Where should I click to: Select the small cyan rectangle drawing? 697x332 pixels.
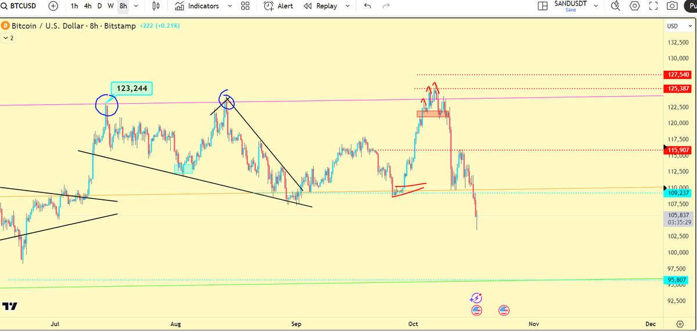(x=184, y=169)
